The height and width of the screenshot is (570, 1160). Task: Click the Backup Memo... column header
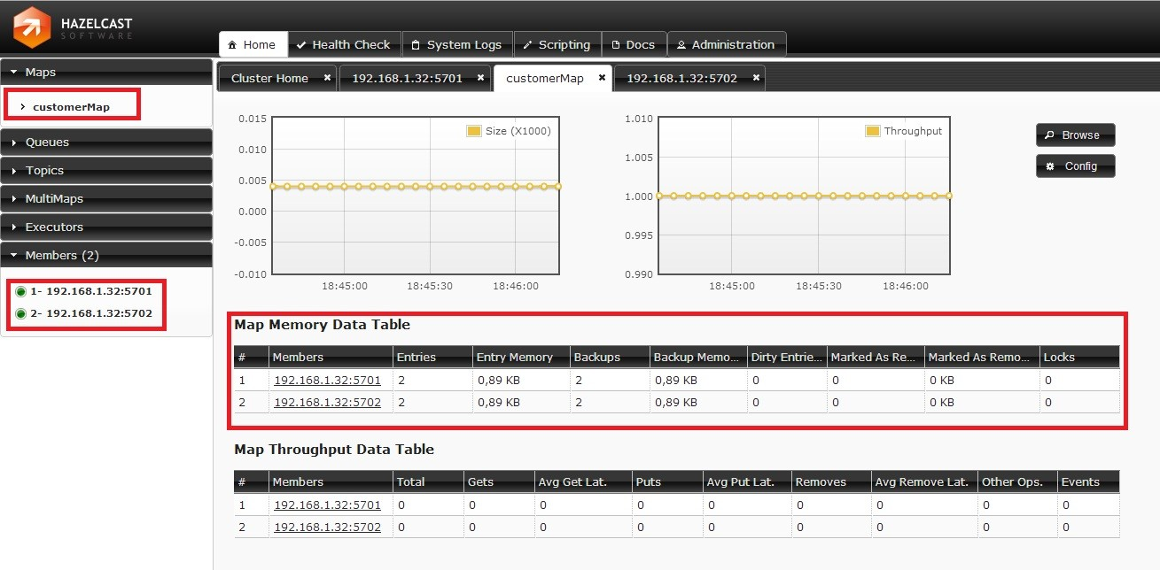698,357
